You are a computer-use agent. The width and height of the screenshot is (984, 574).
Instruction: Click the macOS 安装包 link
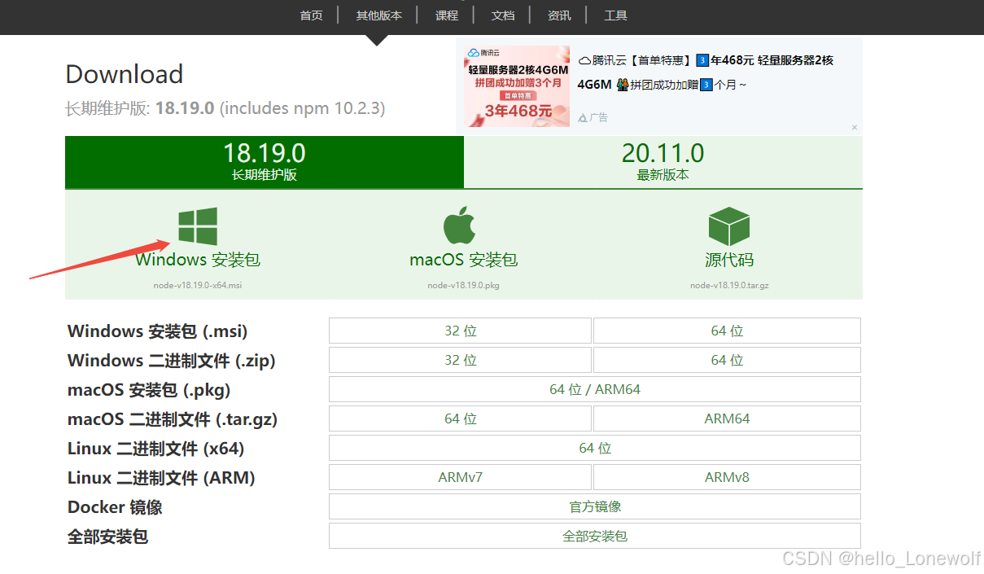(x=463, y=260)
